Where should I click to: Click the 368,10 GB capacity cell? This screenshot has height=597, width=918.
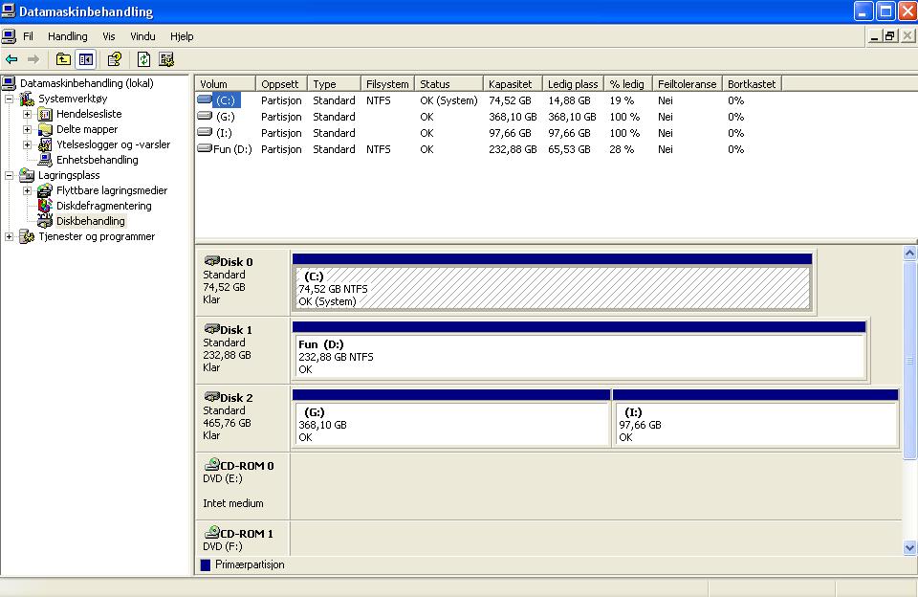click(513, 117)
